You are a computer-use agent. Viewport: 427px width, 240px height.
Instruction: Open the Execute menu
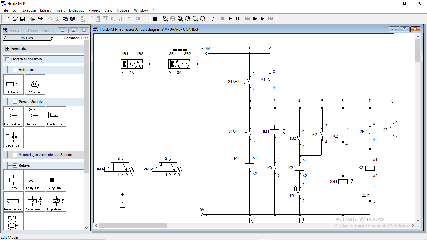point(29,10)
